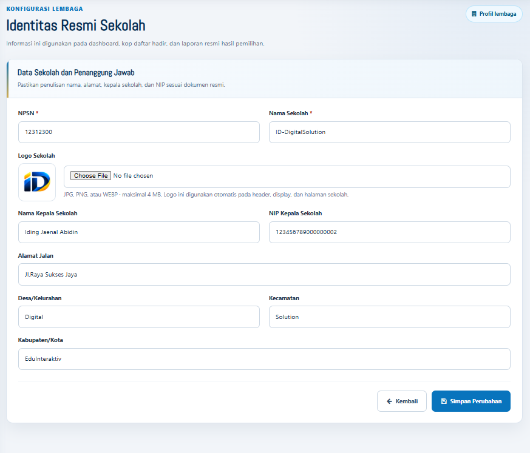Focus the Nama Sekolah field
This screenshot has height=453, width=530.
pos(389,132)
